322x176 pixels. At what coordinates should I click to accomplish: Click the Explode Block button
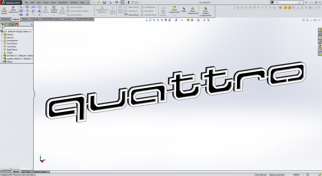149,15
